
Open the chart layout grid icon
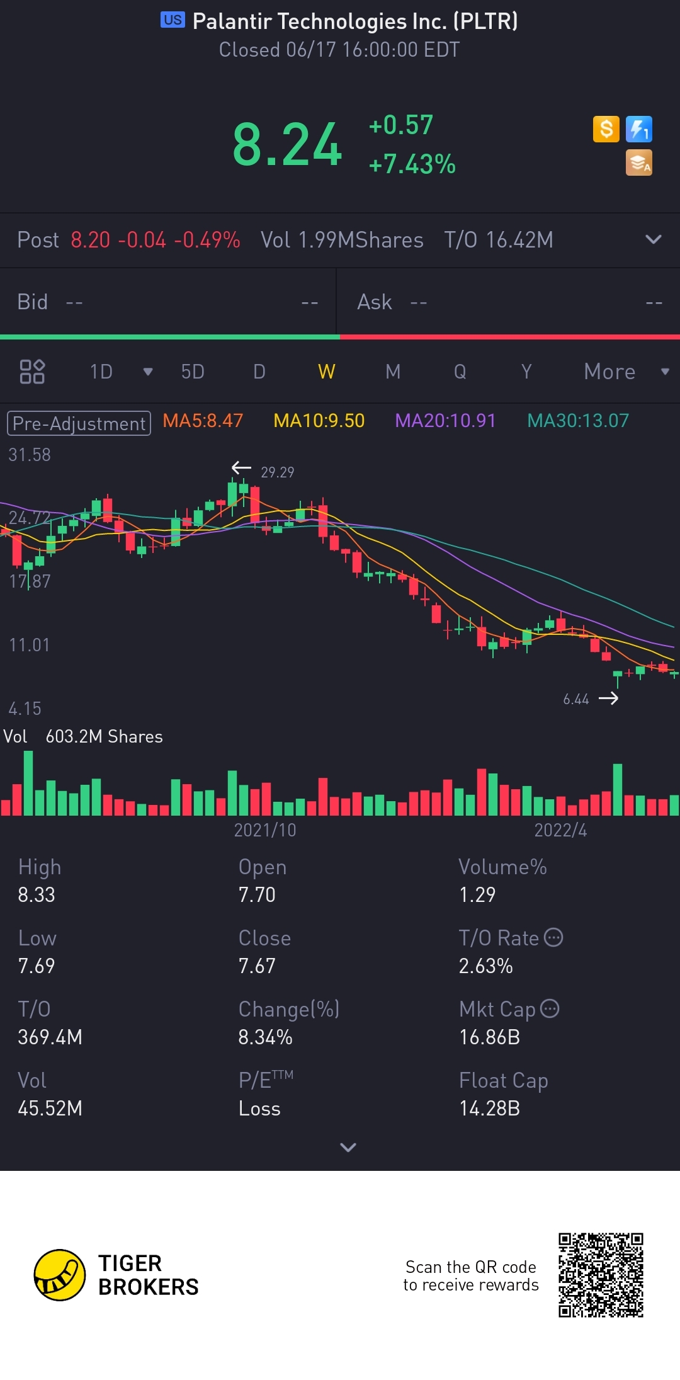coord(32,372)
